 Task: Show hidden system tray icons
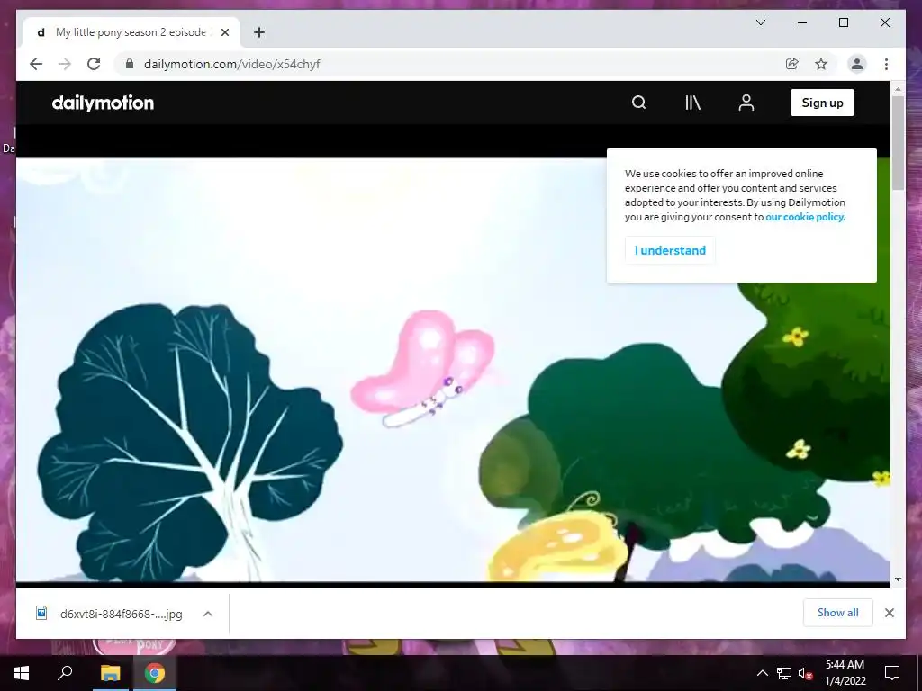[x=762, y=673]
